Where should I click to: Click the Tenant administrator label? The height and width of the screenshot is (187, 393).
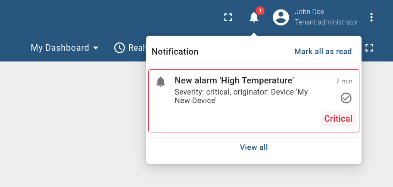(x=326, y=22)
